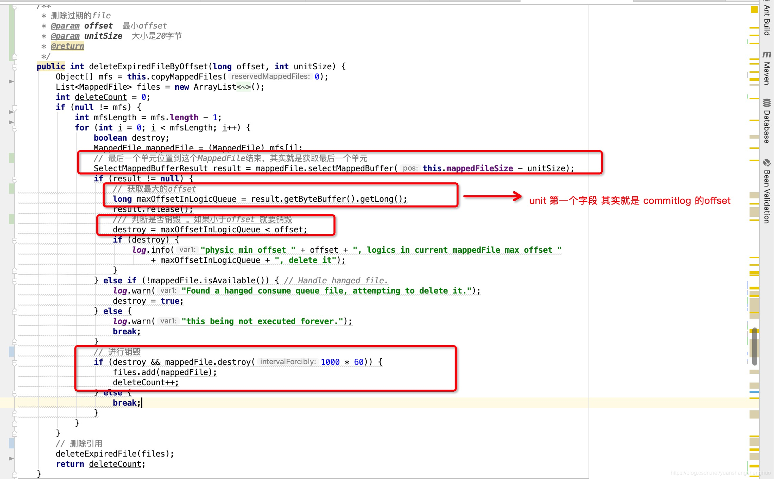Click the Maven 'm' icon in sidebar
The width and height of the screenshot is (774, 479).
(767, 54)
